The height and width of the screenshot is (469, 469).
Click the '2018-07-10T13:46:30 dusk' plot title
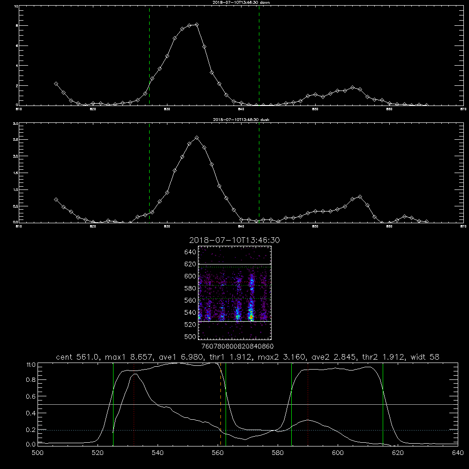coord(241,120)
